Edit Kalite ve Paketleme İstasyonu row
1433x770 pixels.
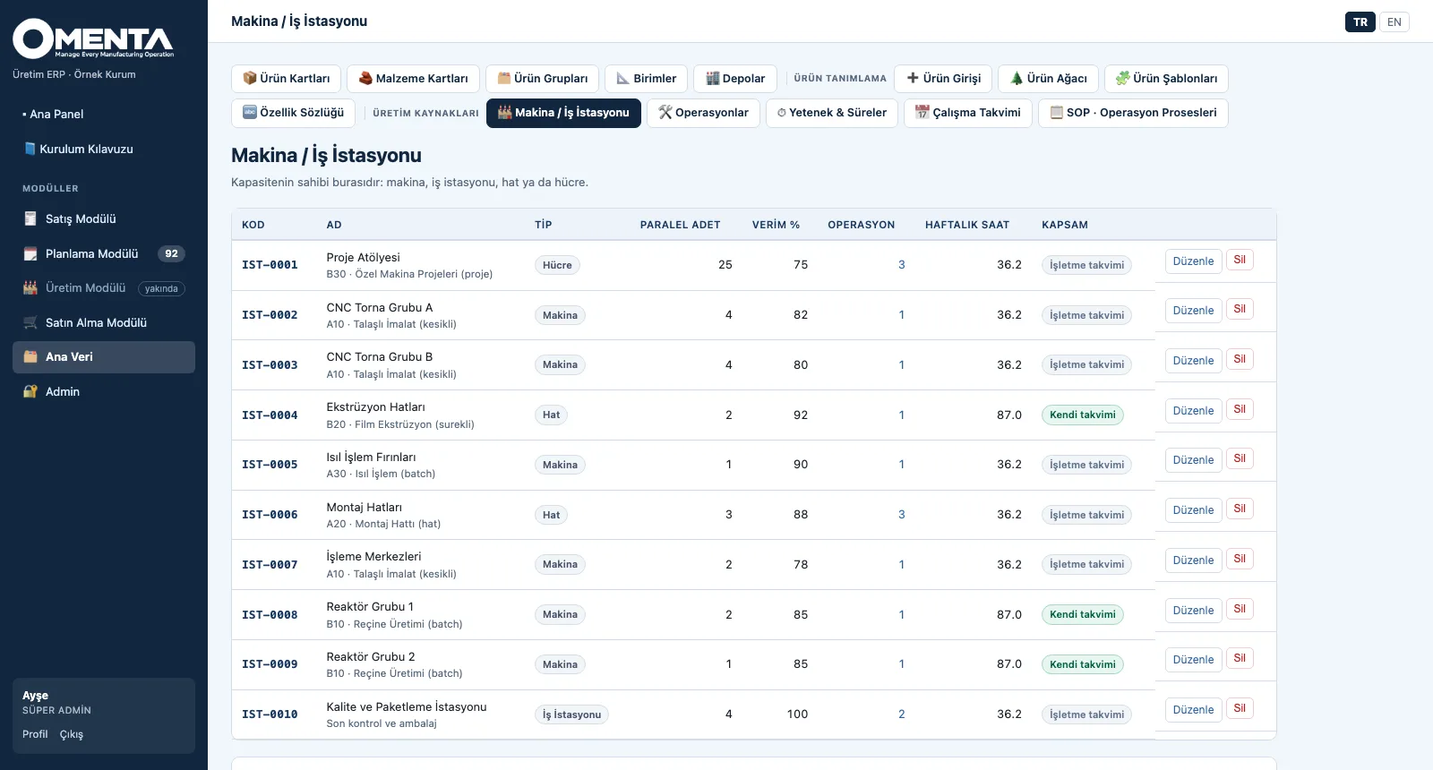1193,710
